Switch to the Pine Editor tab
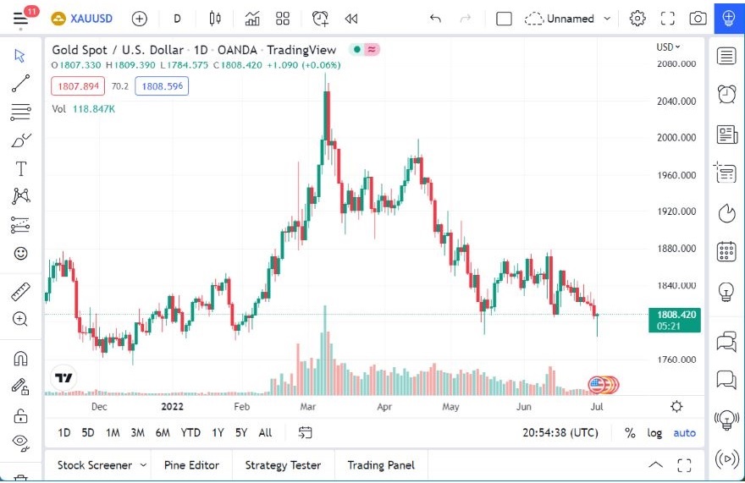This screenshot has width=745, height=483. 191,465
